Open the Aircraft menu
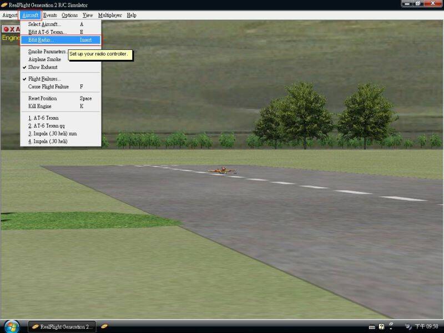Image resolution: width=444 pixels, height=333 pixels. (31, 16)
